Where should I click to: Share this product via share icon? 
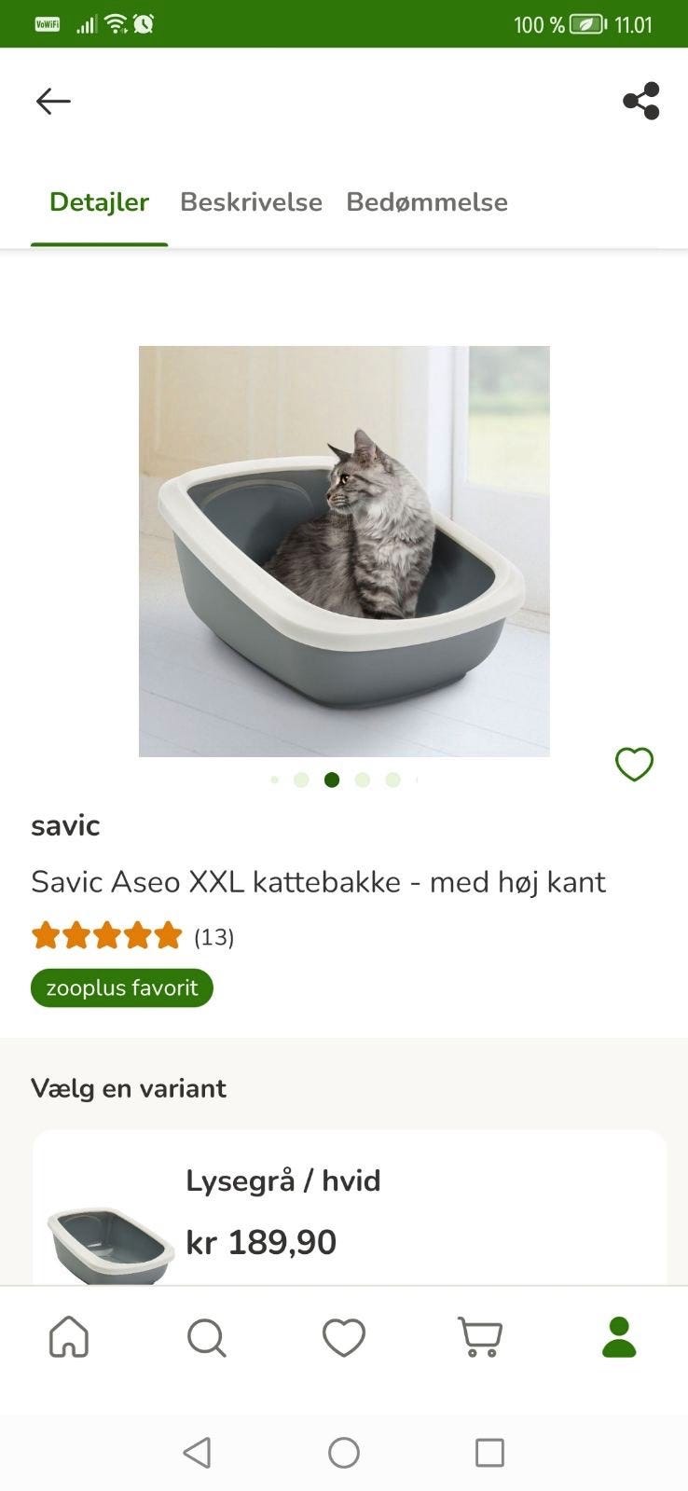coord(641,101)
